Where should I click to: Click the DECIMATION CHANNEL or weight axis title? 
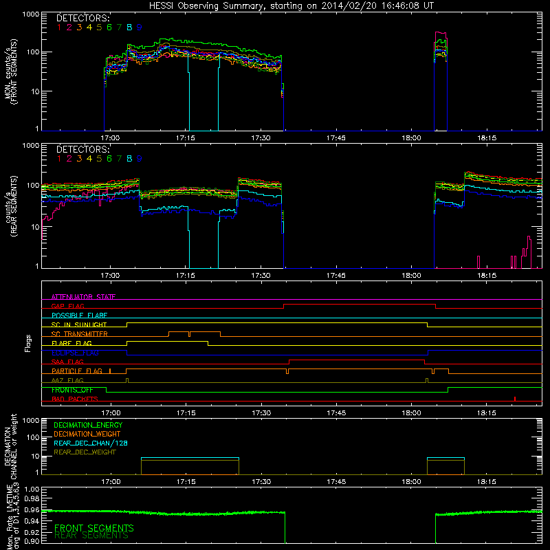10,446
